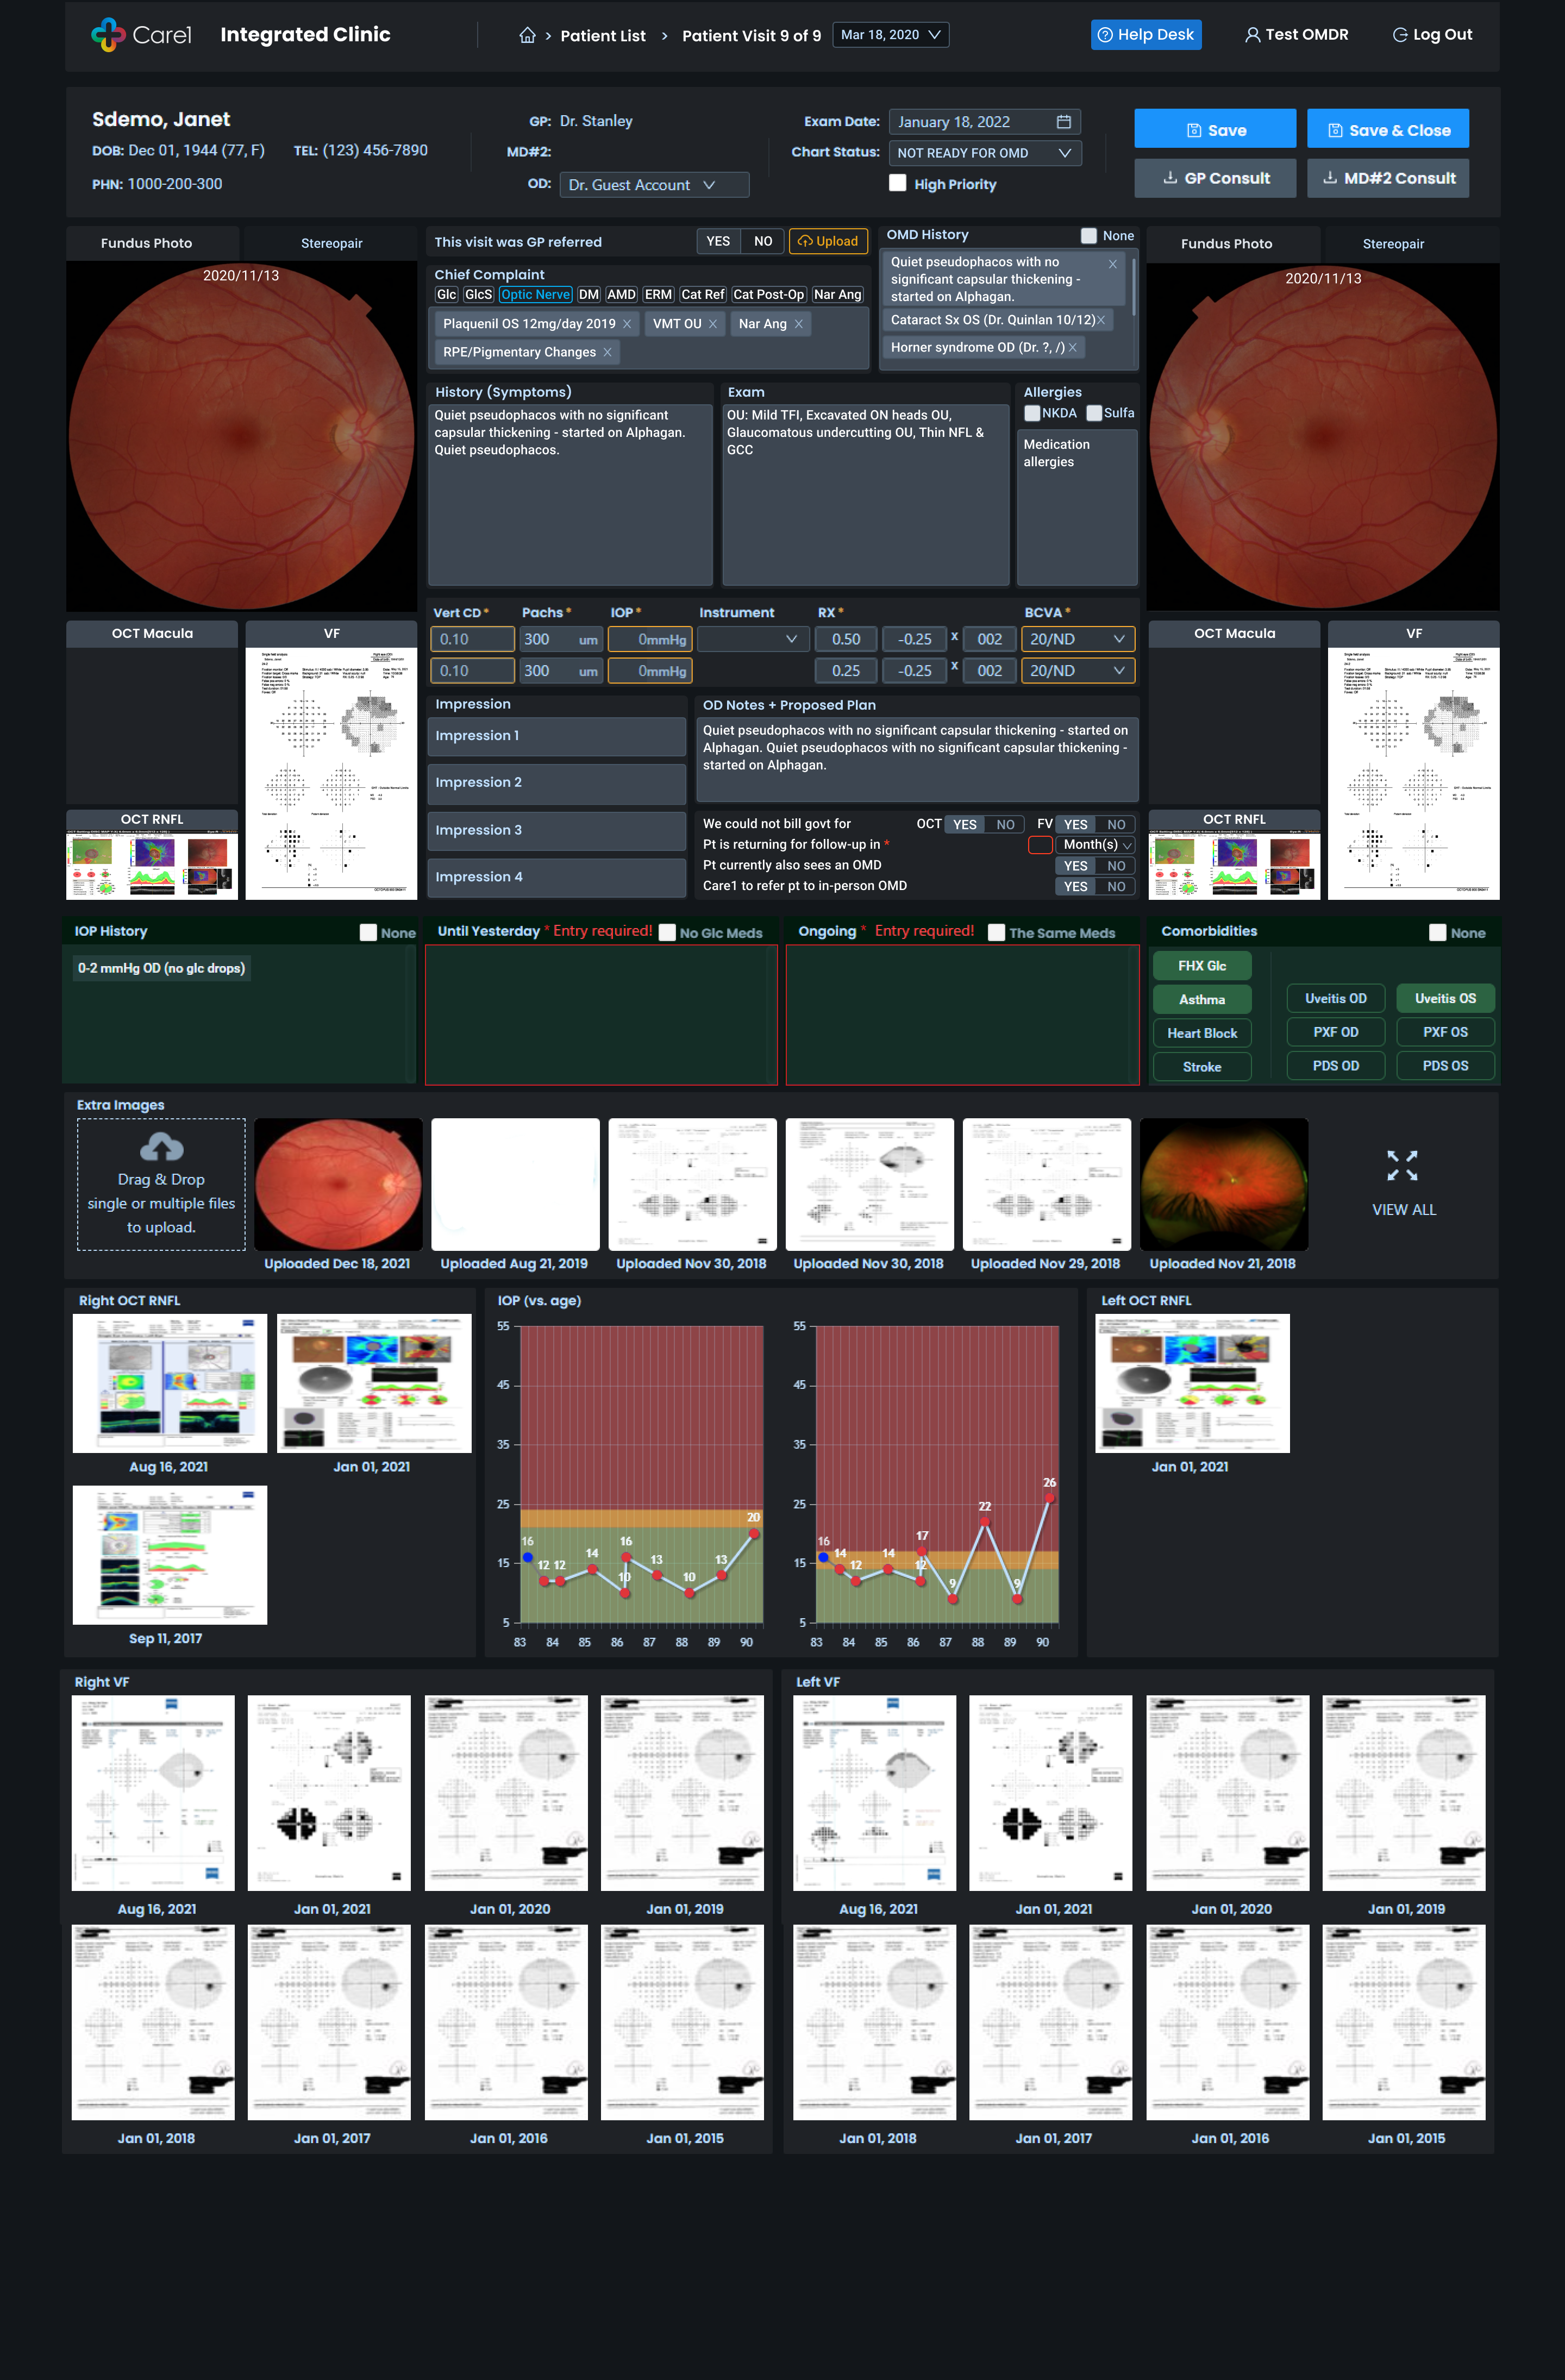Viewport: 1565px width, 2380px height.
Task: Switch to the left Stereopair tab
Action: click(x=331, y=243)
